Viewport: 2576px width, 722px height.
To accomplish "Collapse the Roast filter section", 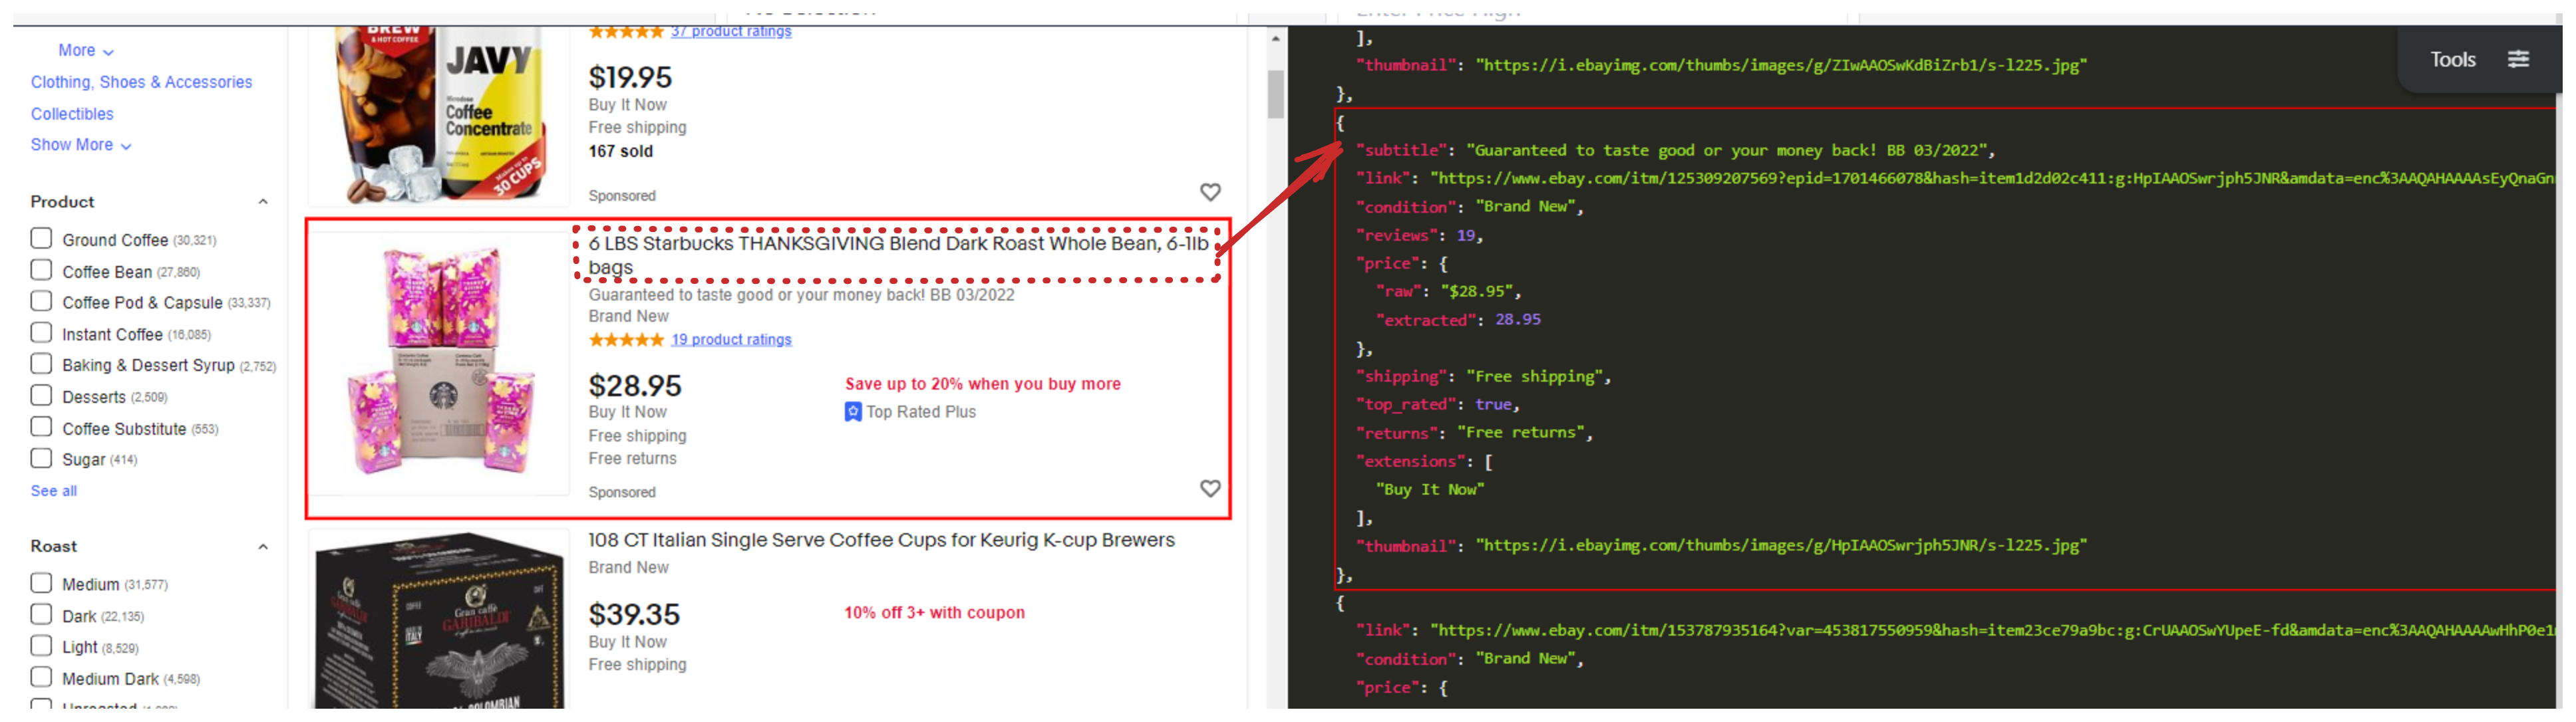I will [263, 546].
